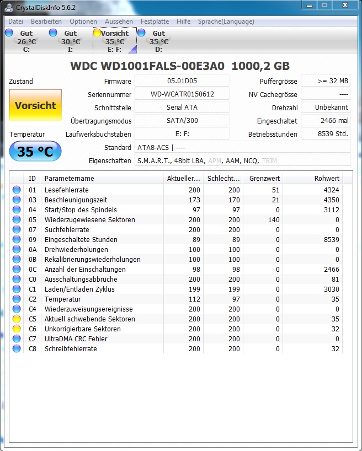The image size is (362, 451).
Task: Select the I: drive tab at 30 °C
Action: pyautogui.click(x=70, y=41)
